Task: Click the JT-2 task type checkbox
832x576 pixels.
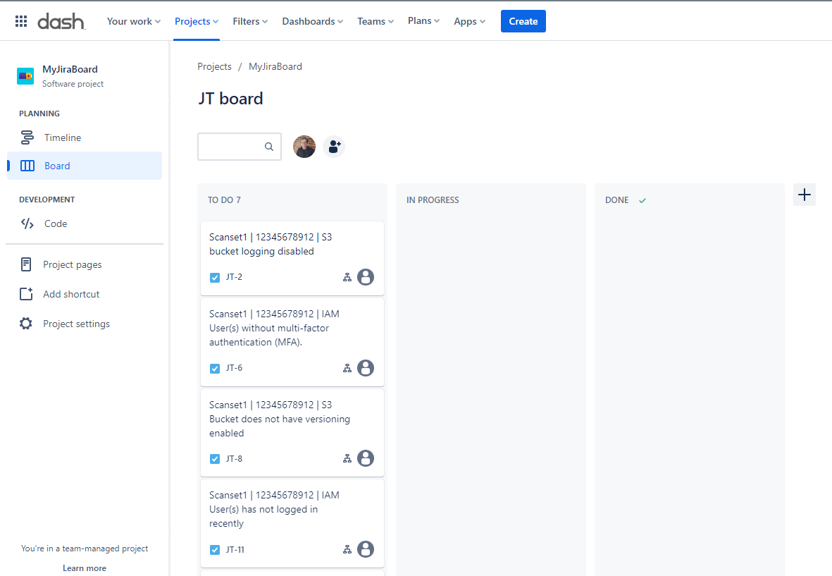Action: [215, 277]
